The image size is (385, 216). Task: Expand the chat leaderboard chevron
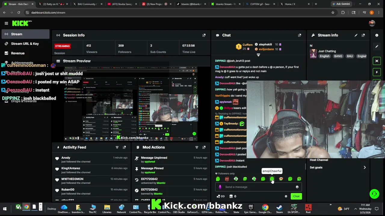[258, 55]
